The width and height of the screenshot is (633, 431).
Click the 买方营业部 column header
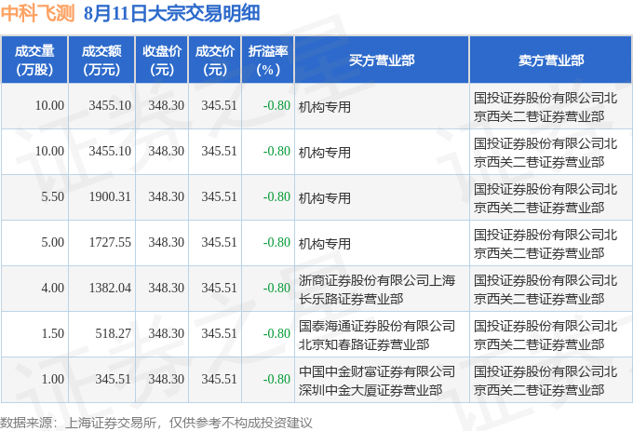point(382,60)
